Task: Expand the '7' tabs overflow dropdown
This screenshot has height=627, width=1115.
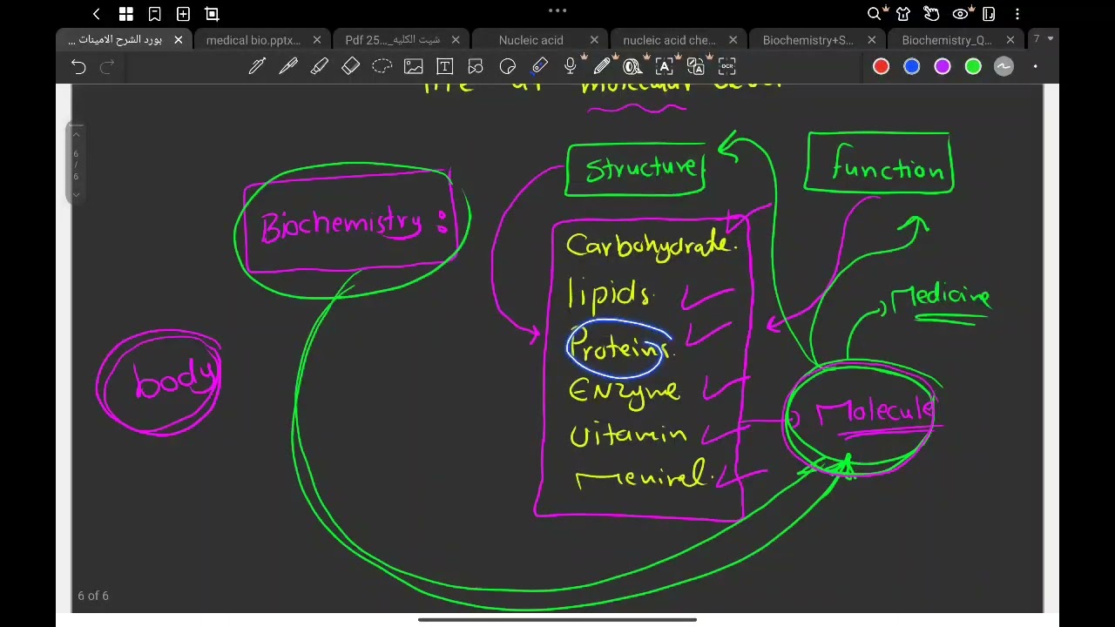Action: [1044, 39]
